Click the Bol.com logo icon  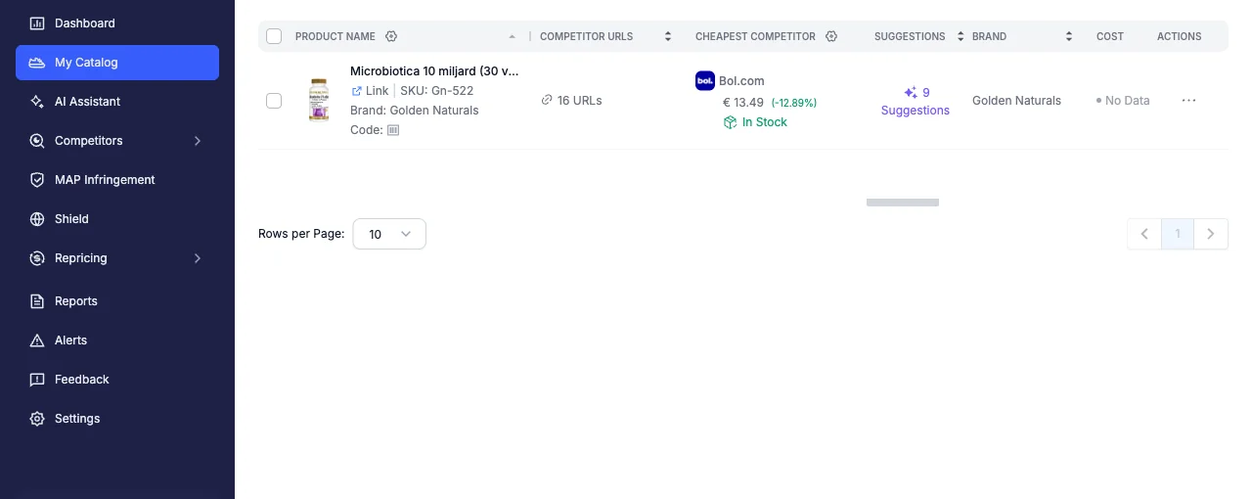click(x=705, y=81)
